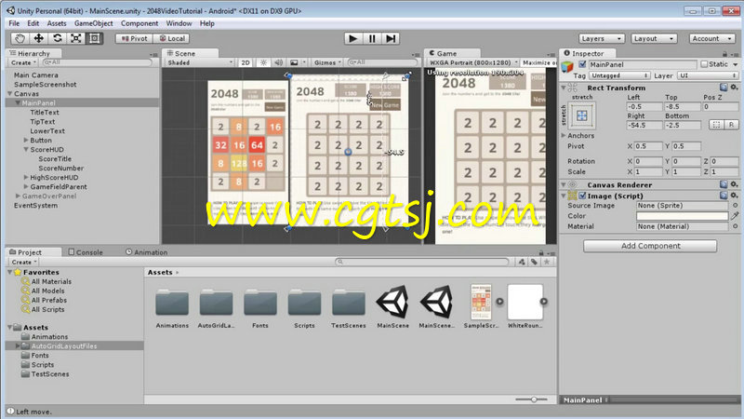Open the WXGA Portrait resolution dropdown

click(x=472, y=62)
